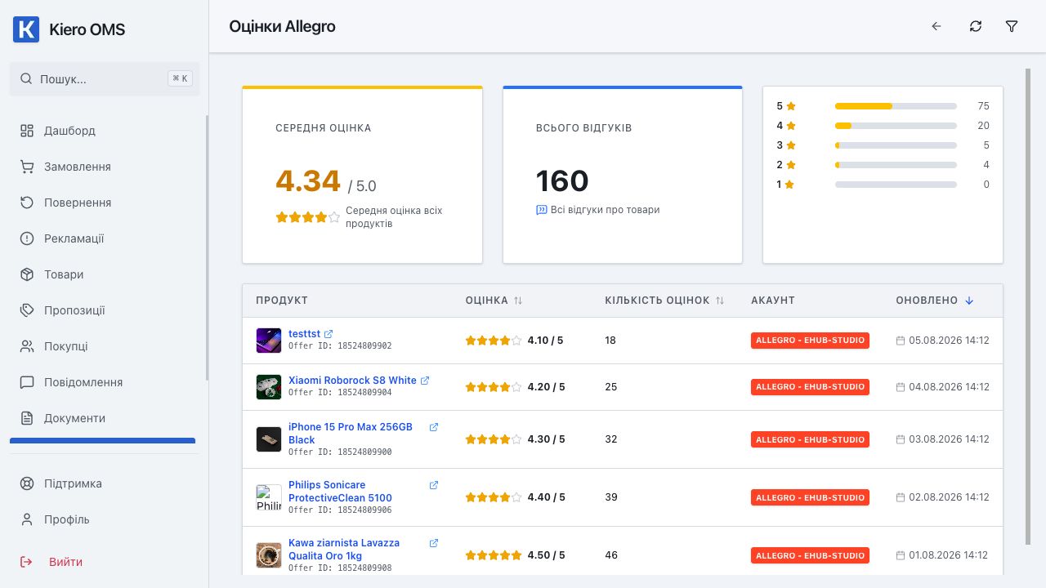Sort by Оцінка column arrows
Image resolution: width=1046 pixels, height=588 pixels.
[518, 301]
